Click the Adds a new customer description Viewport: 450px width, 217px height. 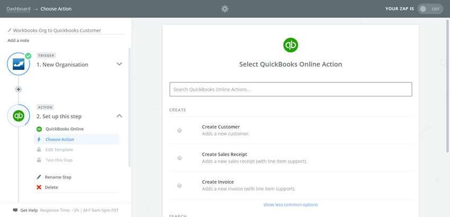(226, 134)
